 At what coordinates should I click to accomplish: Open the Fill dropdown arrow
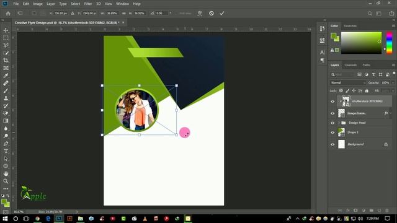pyautogui.click(x=393, y=90)
